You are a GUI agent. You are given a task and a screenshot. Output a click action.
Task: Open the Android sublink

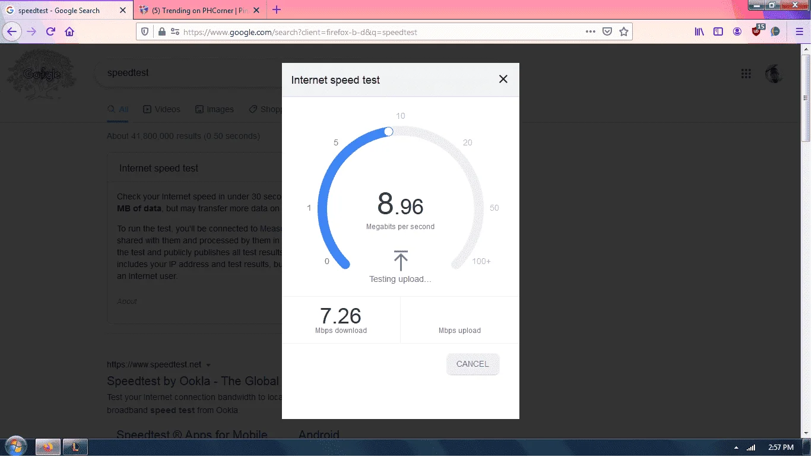pos(319,435)
